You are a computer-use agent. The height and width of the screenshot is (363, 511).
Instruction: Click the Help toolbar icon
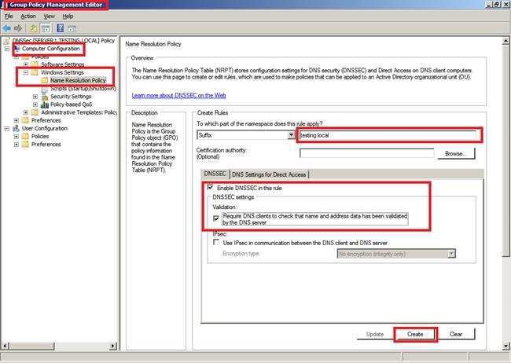(61, 28)
